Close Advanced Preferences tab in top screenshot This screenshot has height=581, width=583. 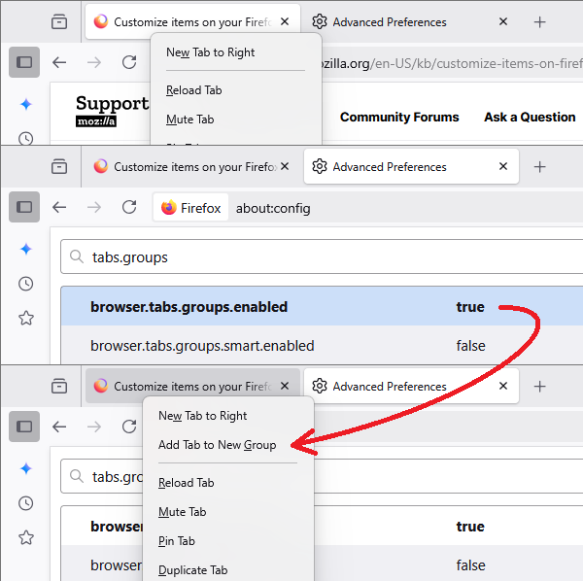[503, 21]
